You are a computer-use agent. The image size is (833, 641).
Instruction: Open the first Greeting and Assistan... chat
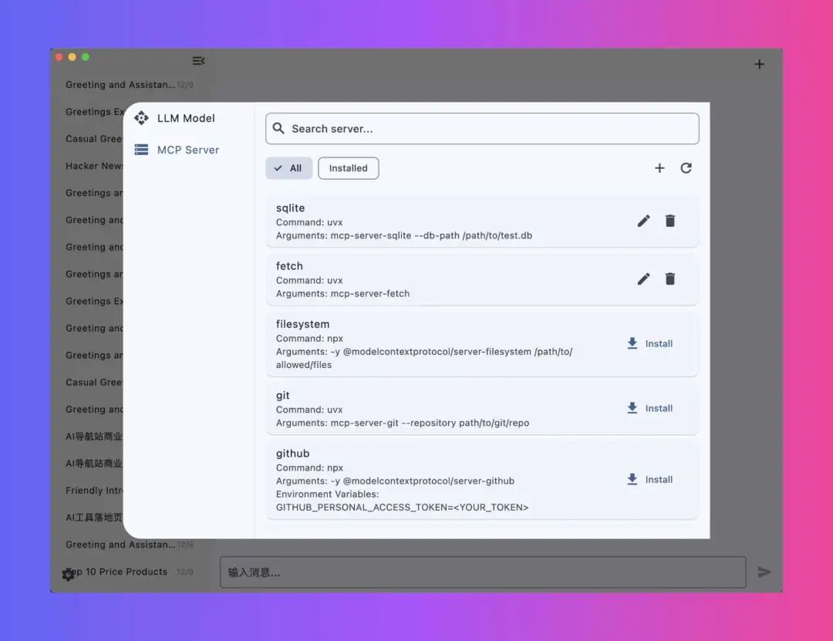click(x=129, y=85)
